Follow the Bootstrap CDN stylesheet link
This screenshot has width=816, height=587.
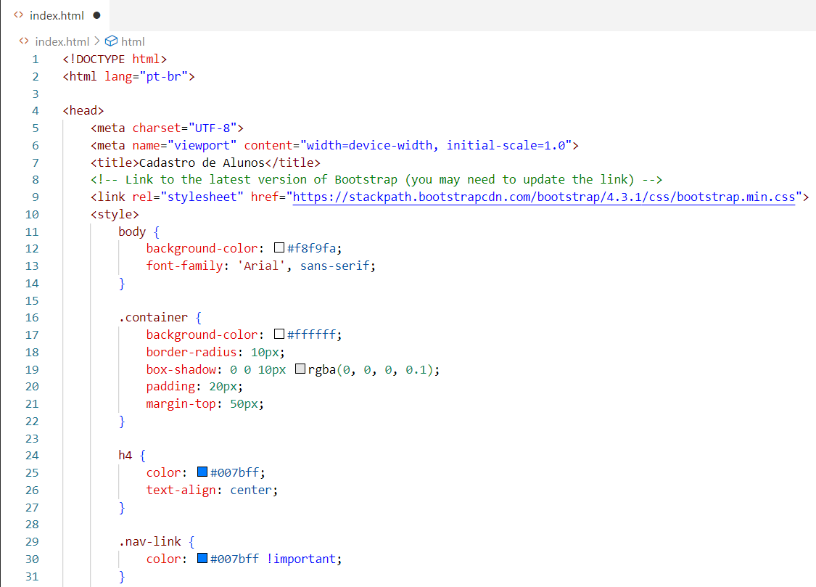coord(544,197)
